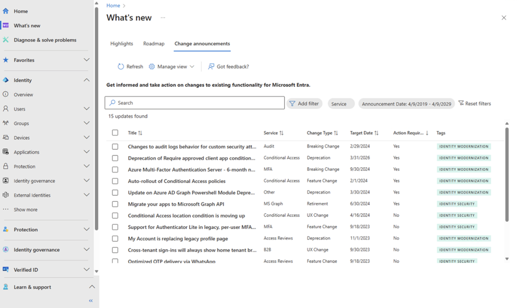Open the Highlights tab
Viewport: 517px width, 308px height.
click(x=121, y=44)
